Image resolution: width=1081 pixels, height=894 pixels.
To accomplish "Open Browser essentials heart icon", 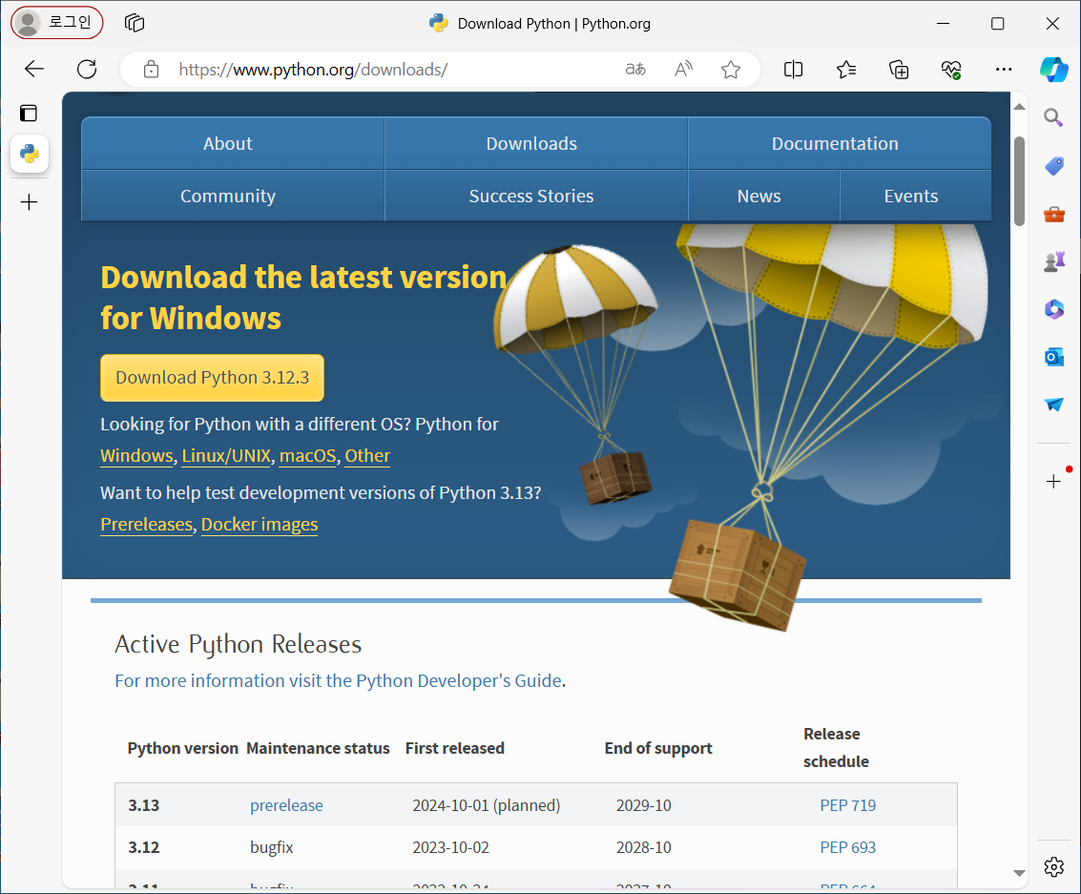I will point(951,69).
